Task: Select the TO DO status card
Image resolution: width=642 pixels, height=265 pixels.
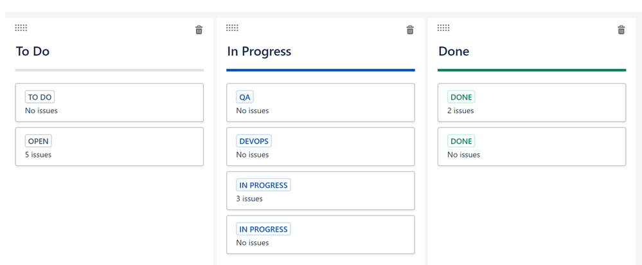Action: [109, 102]
